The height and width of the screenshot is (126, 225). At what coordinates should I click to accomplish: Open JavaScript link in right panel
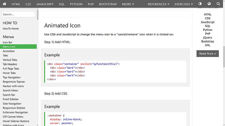[208, 22]
